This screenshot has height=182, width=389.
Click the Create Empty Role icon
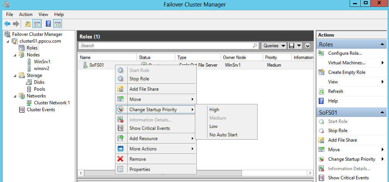pyautogui.click(x=321, y=72)
